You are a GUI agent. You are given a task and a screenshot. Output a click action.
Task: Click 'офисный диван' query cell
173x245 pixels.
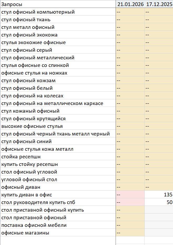coord(58,187)
